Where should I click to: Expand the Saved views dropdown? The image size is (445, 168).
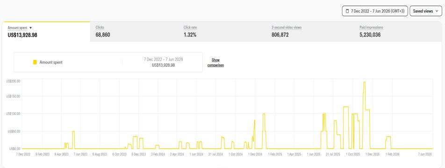tap(426, 11)
